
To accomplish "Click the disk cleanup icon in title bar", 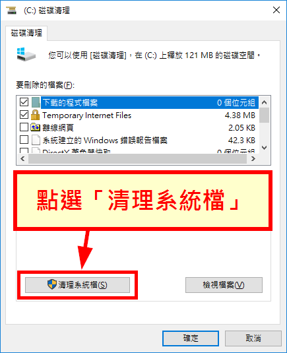I will 11,10.
